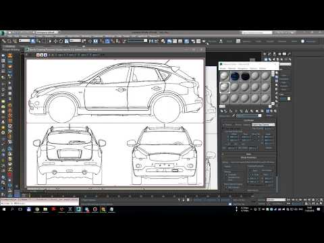This screenshot has height=243, width=324.
Task: Toggle red channel in blueprint viewer
Action: click(x=38, y=55)
